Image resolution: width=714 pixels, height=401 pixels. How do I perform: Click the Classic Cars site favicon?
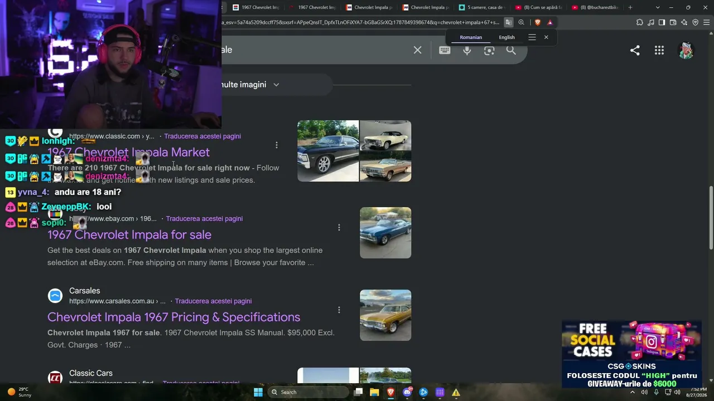55,378
